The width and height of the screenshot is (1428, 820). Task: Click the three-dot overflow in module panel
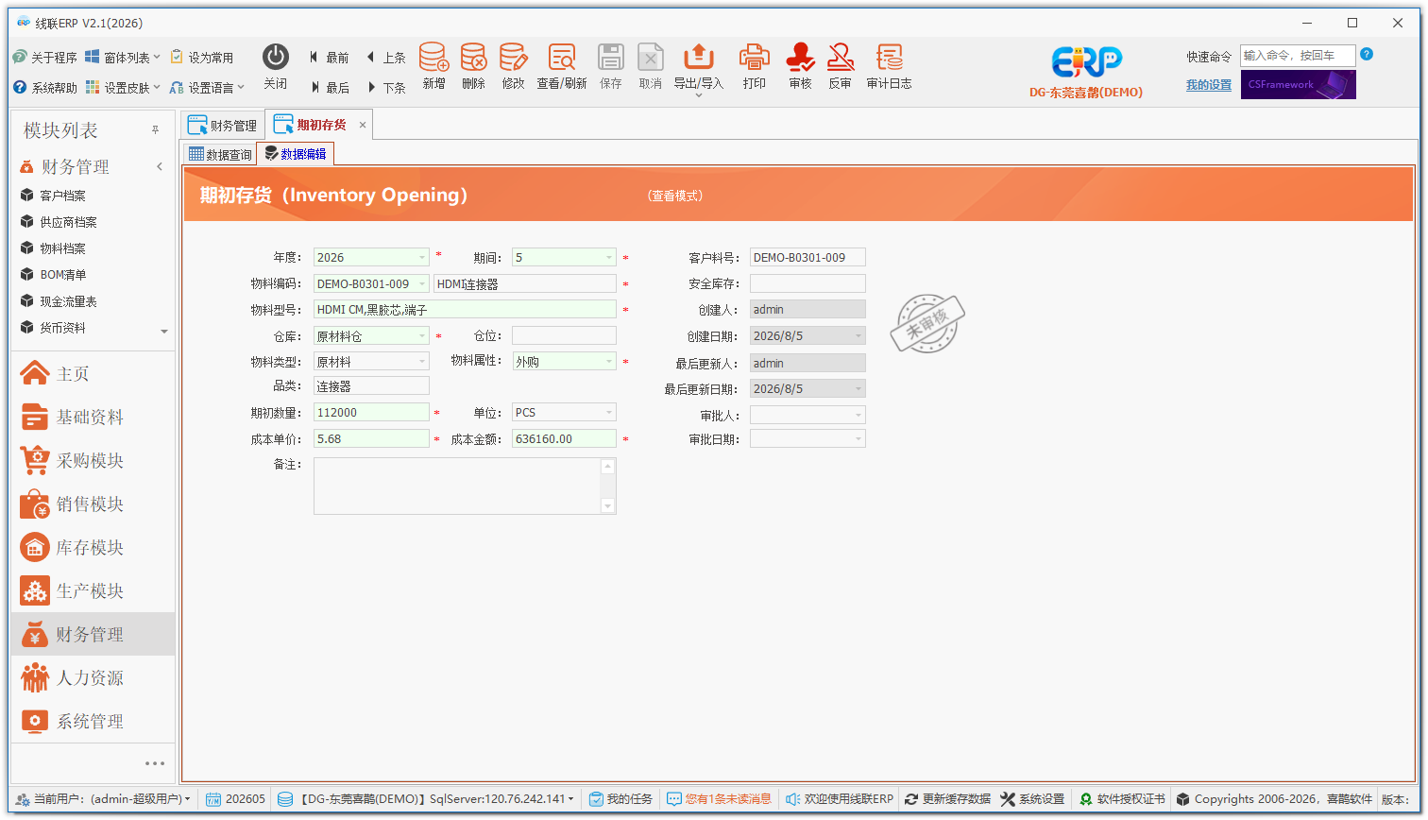(x=155, y=763)
